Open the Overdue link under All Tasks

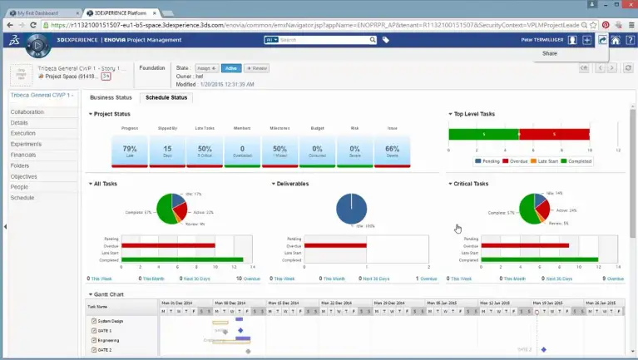pos(251,279)
